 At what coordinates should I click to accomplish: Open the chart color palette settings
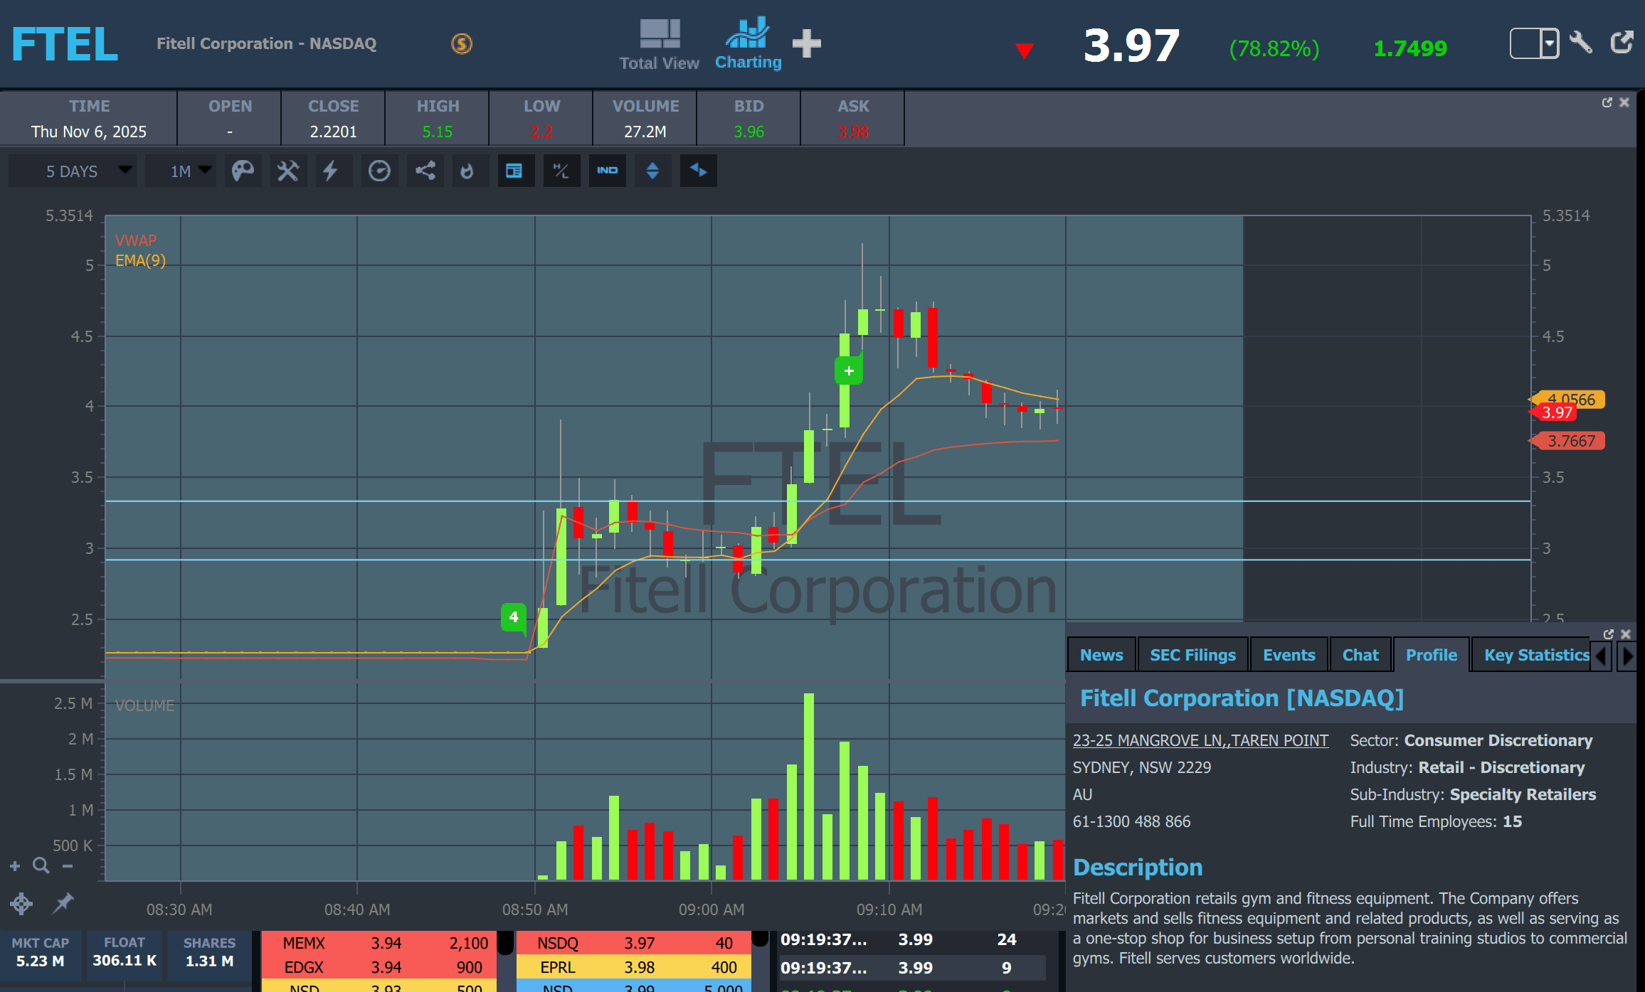click(x=243, y=171)
